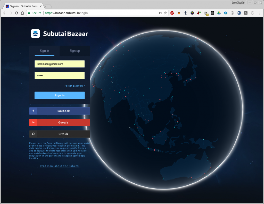Click the Github octocat icon

click(33, 134)
